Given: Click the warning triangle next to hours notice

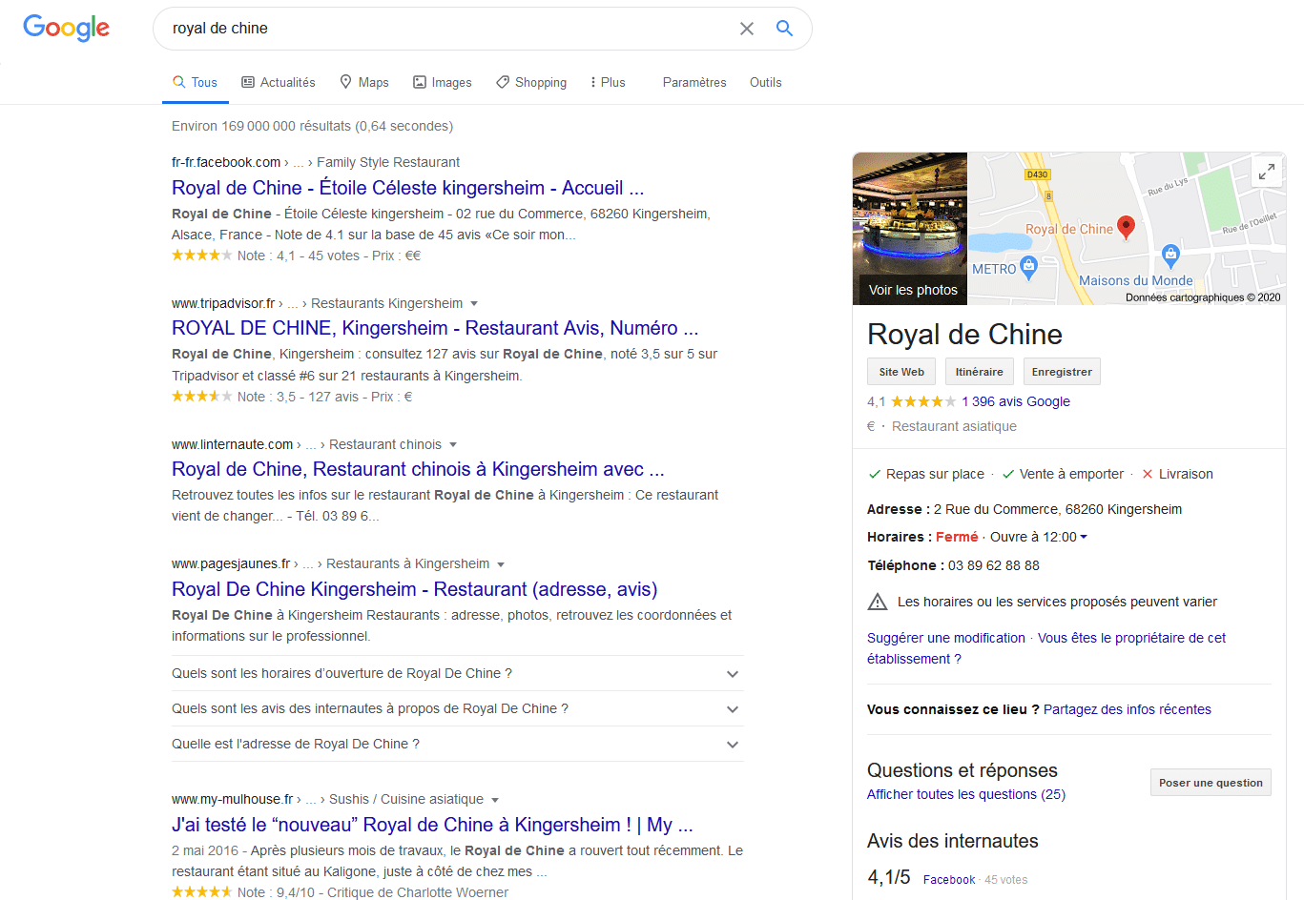Looking at the screenshot, I should pos(878,602).
